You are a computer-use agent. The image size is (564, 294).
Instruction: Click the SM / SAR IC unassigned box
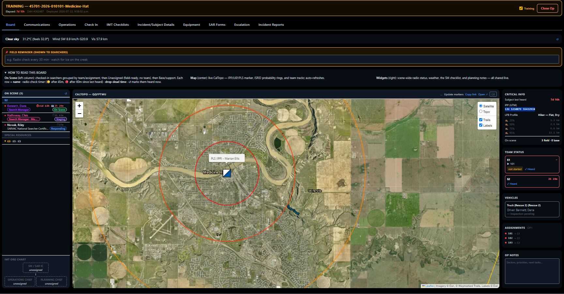coord(36,268)
